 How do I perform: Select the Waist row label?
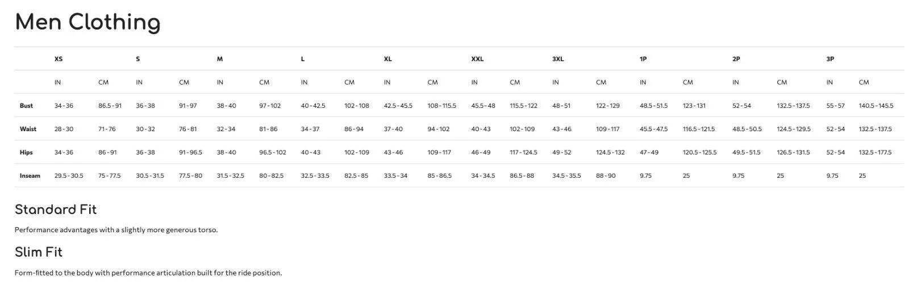click(x=28, y=129)
